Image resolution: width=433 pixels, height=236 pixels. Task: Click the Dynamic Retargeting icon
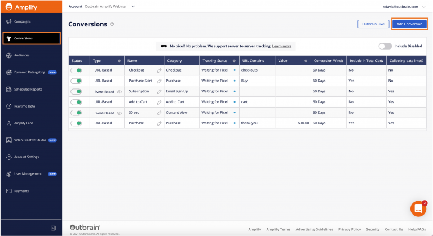(x=9, y=72)
